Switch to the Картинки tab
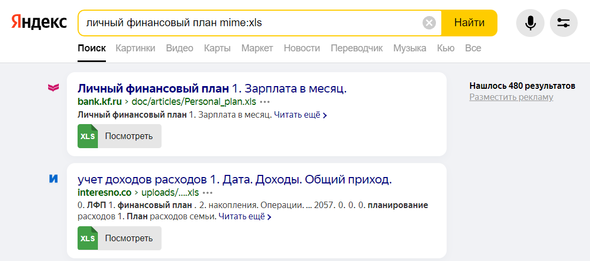Image resolution: width=590 pixels, height=261 pixels. [135, 48]
